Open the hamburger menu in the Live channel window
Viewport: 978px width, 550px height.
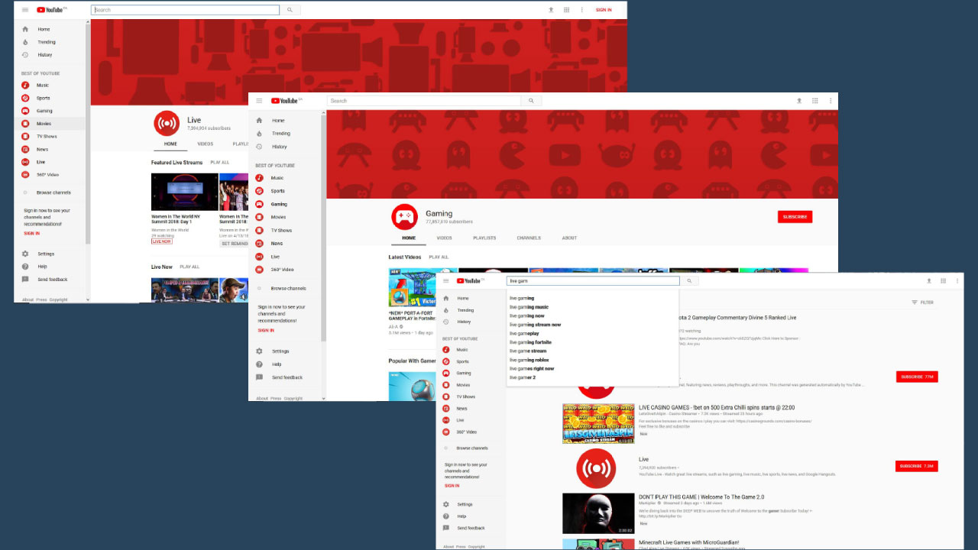pyautogui.click(x=25, y=10)
